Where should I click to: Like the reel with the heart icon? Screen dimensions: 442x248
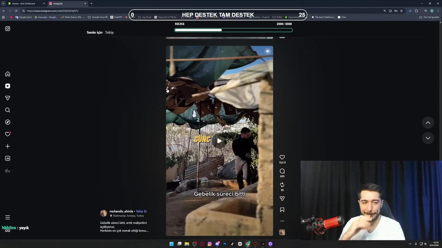pyautogui.click(x=282, y=157)
